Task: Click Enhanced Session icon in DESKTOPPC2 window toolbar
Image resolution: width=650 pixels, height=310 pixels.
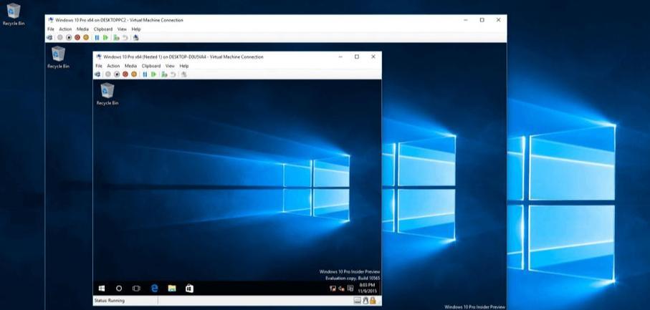Action: (x=135, y=37)
